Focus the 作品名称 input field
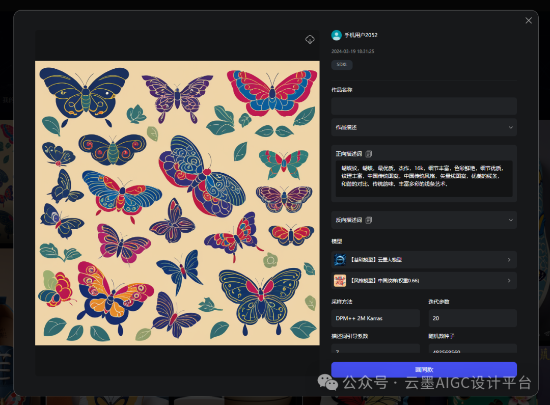This screenshot has height=405, width=550. point(424,106)
